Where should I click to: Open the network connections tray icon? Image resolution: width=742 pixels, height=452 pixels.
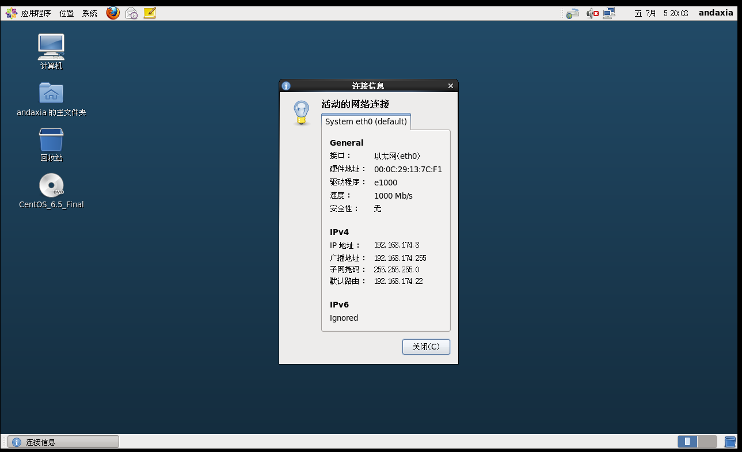[x=609, y=13]
